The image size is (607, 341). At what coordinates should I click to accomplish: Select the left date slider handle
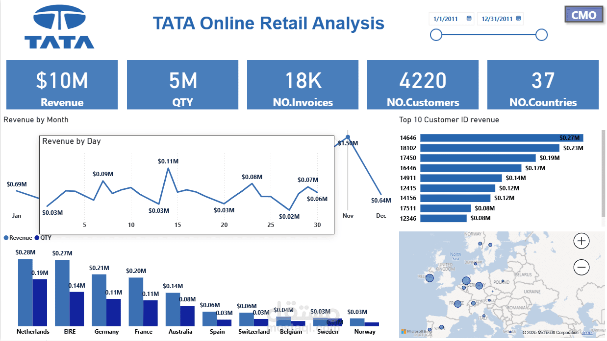coord(436,35)
